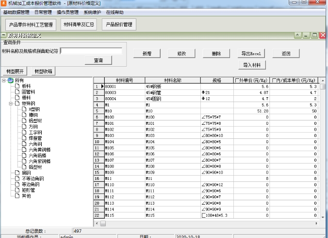Click the 产品零件材料工艺管理 toolbar button

click(31, 25)
